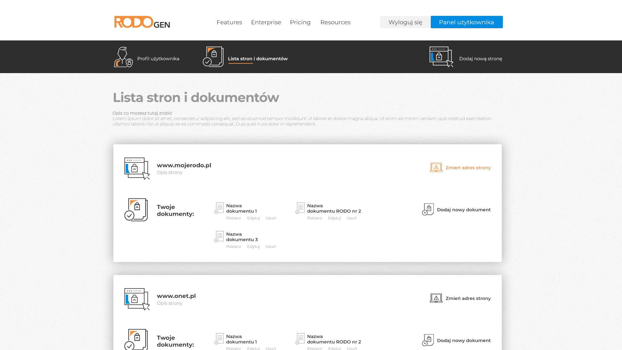The width and height of the screenshot is (622, 350).
Task: Open the Features menu item
Action: (229, 22)
